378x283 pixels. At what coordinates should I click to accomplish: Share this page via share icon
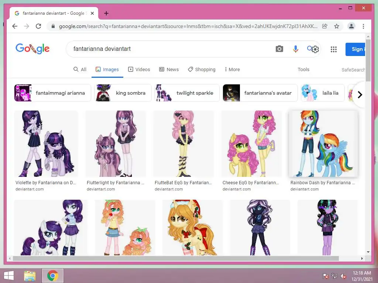coord(325,26)
